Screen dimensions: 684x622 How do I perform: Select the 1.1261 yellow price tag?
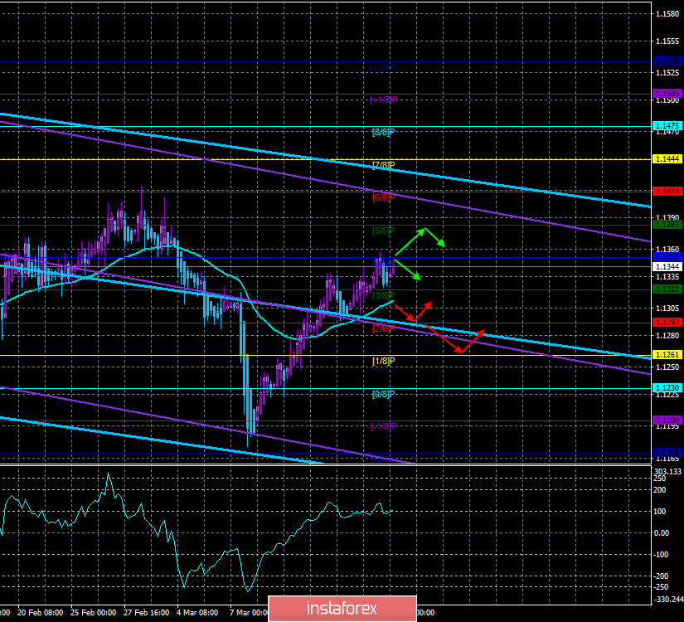point(667,355)
